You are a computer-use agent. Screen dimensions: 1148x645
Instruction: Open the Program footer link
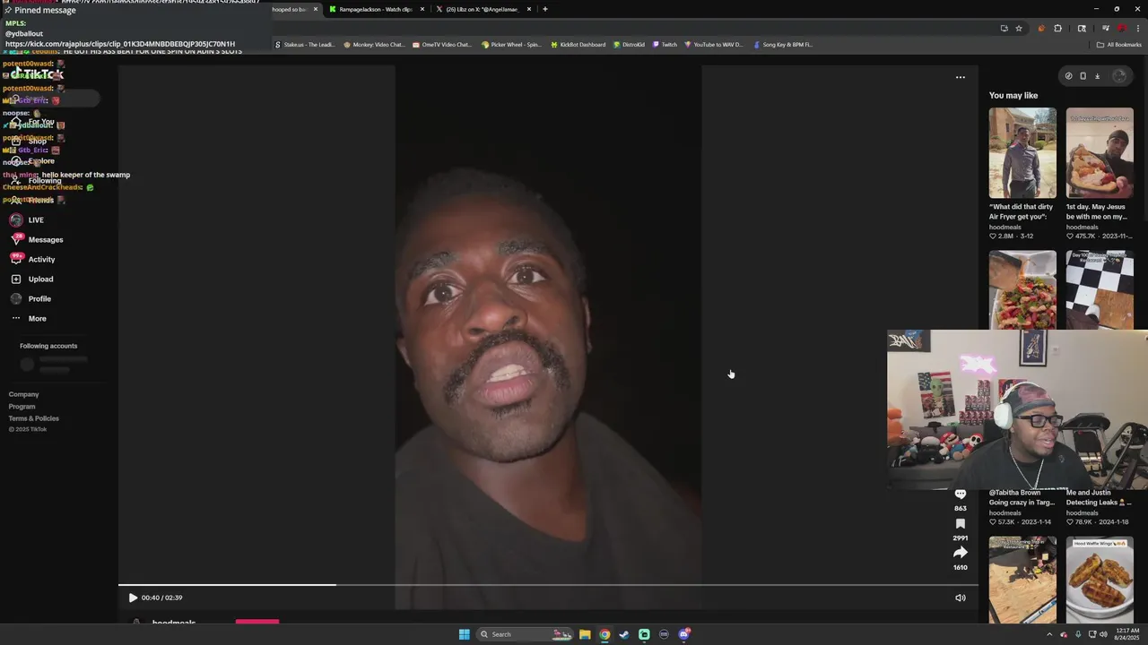click(x=22, y=407)
